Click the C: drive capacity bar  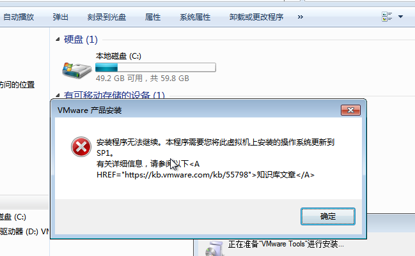[155, 68]
